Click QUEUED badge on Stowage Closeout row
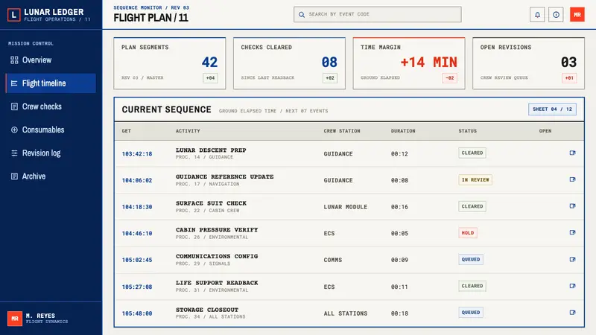 471,313
